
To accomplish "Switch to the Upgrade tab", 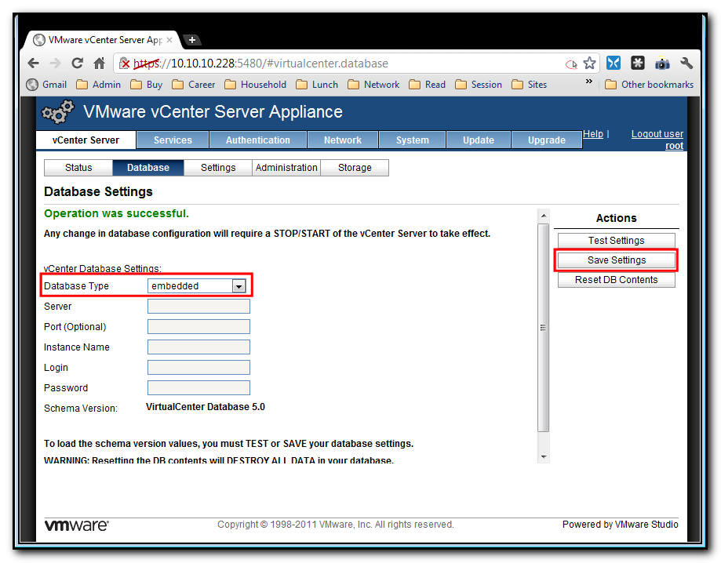I will pos(547,140).
